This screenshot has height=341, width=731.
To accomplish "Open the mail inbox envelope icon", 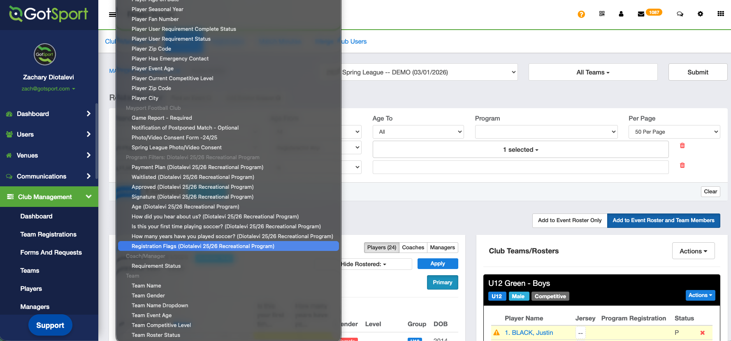I will click(640, 14).
